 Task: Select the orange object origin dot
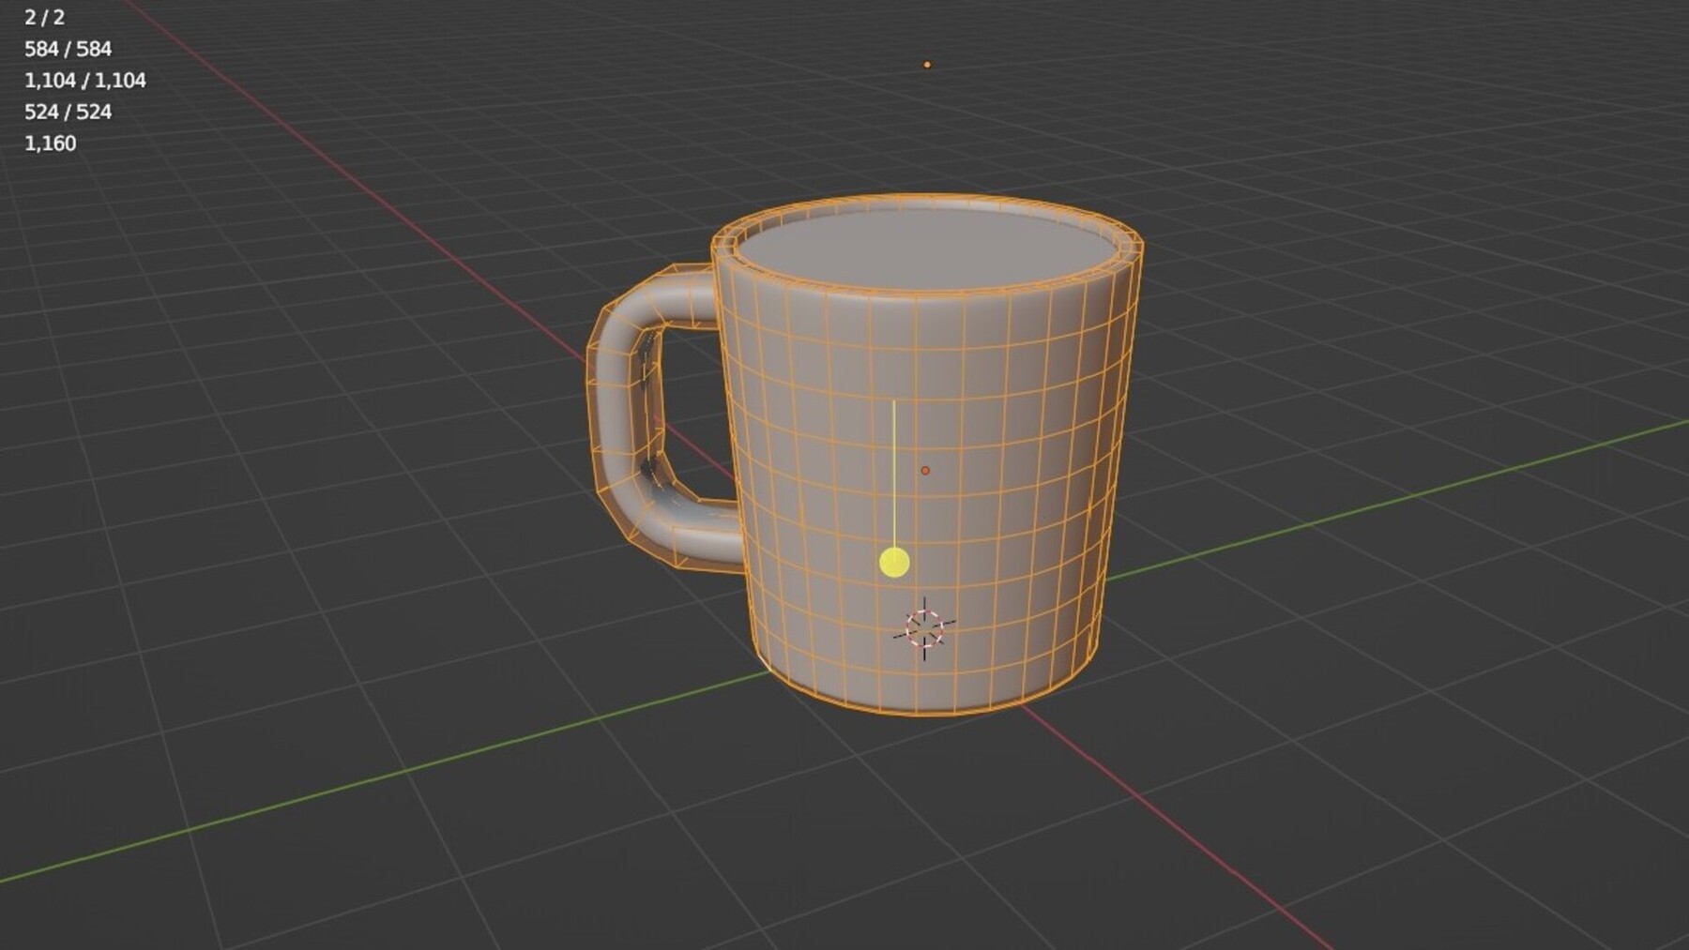pos(927,468)
